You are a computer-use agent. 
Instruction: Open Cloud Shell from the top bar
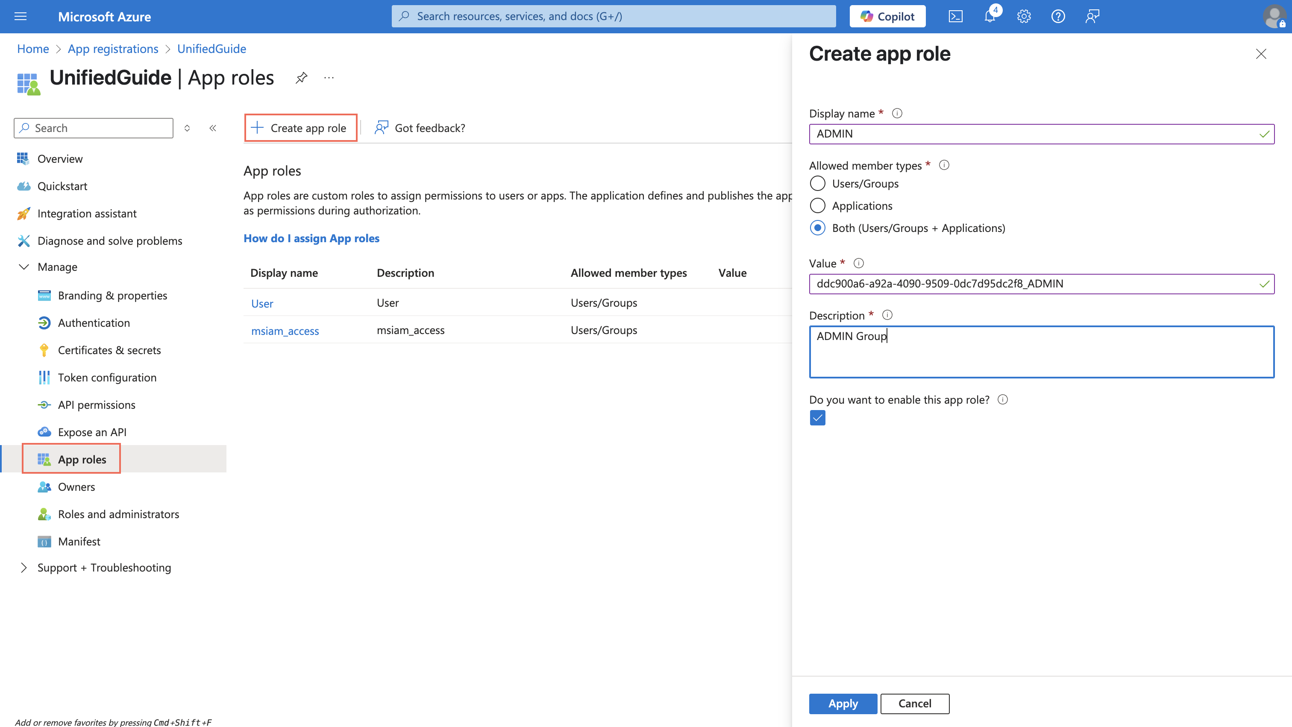pos(955,17)
